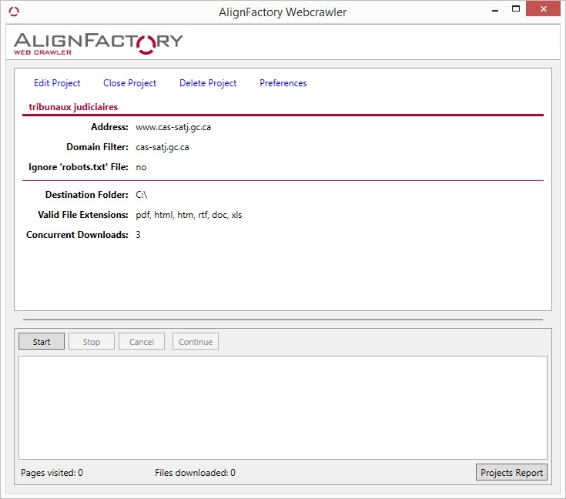This screenshot has height=499, width=566.
Task: Hit the Cancel button
Action: (x=142, y=342)
